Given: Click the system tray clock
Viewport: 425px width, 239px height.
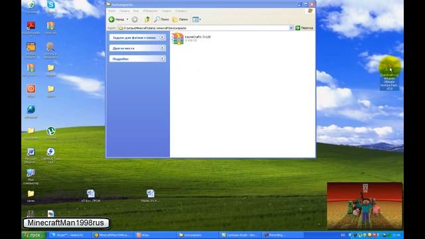Looking at the screenshot, I should [x=396, y=235].
